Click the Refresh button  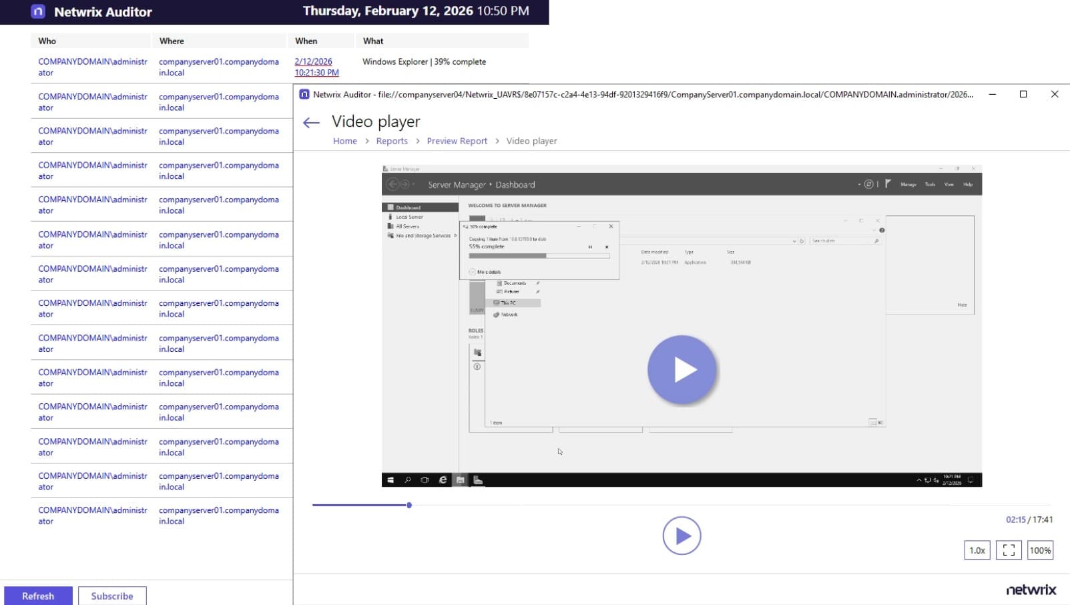[38, 596]
